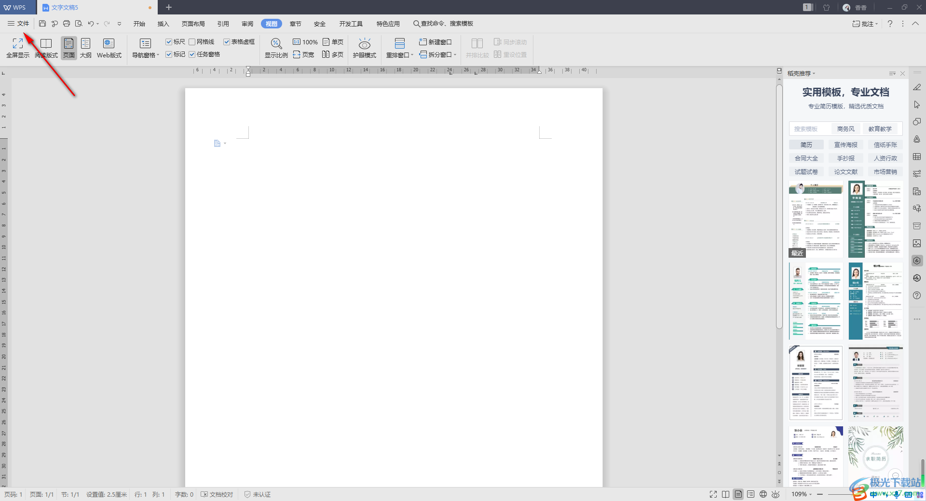Turn on eye protection mode
The image size is (926, 501).
click(365, 48)
